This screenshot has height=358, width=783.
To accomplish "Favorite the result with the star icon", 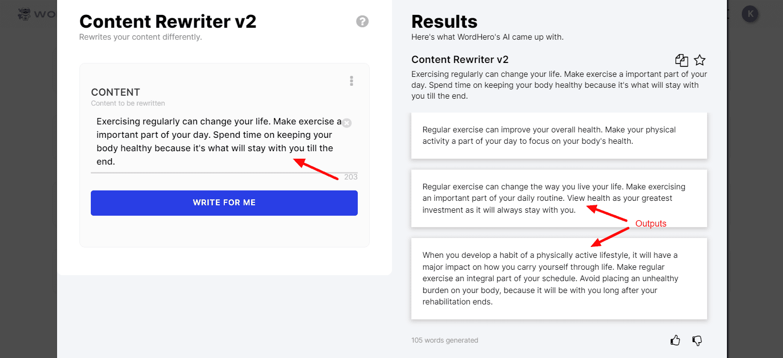I will [x=700, y=60].
